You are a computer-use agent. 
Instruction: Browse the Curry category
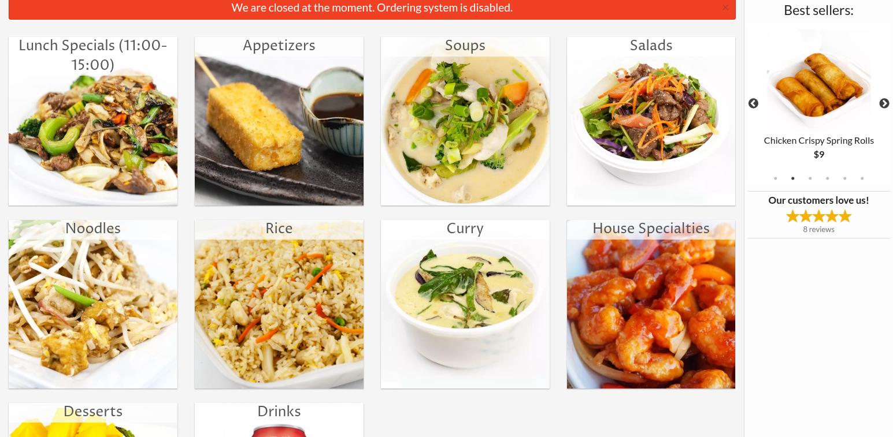point(465,304)
